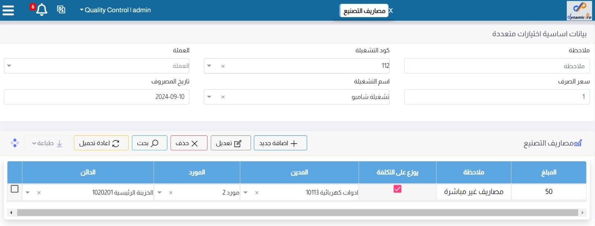The height and width of the screenshot is (226, 595).
Task: Expand the العملة dropdown
Action: pos(9,66)
